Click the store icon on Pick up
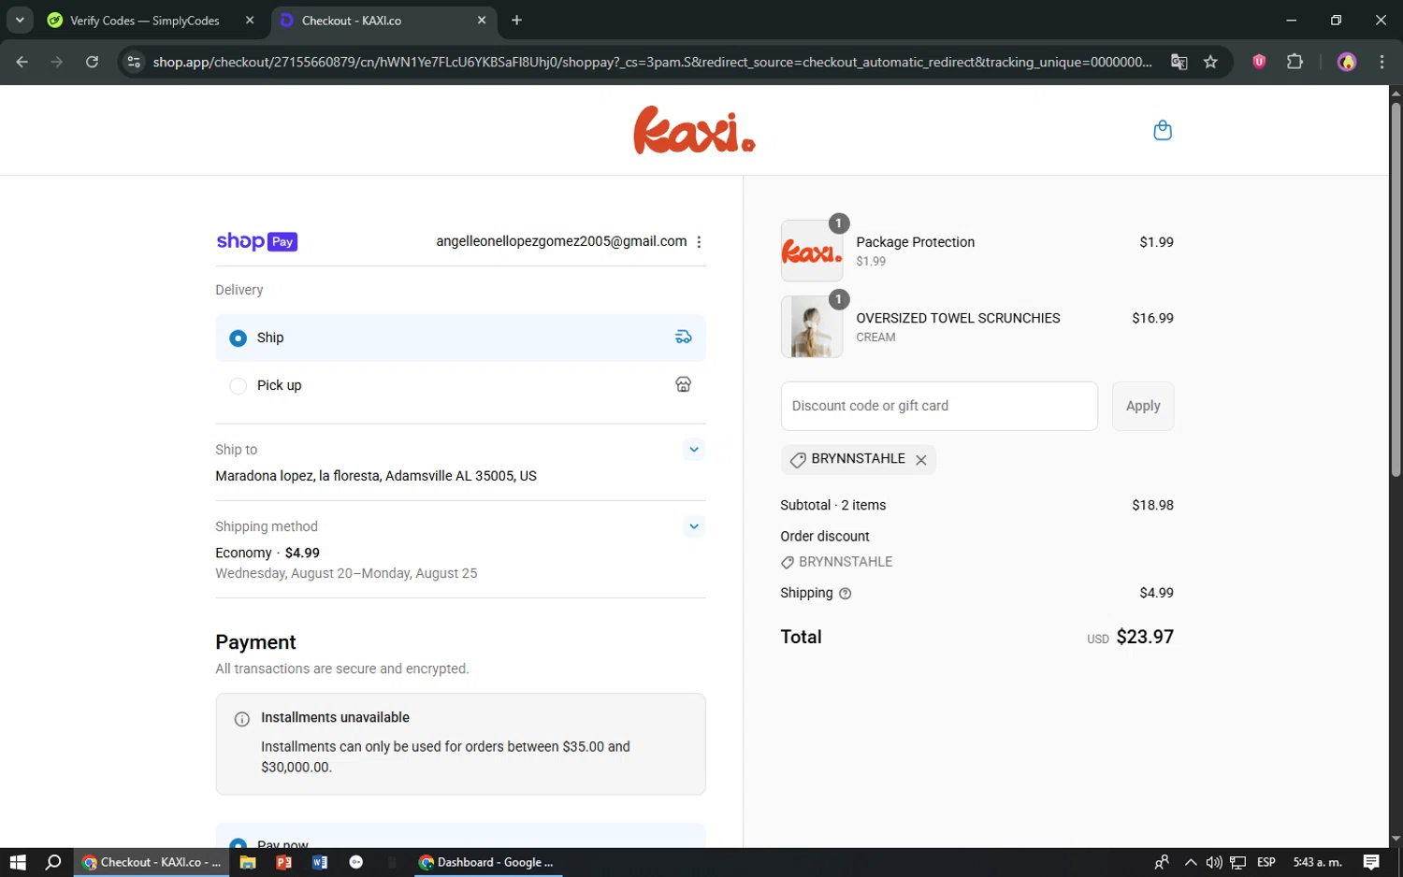This screenshot has height=877, width=1403. 684,384
